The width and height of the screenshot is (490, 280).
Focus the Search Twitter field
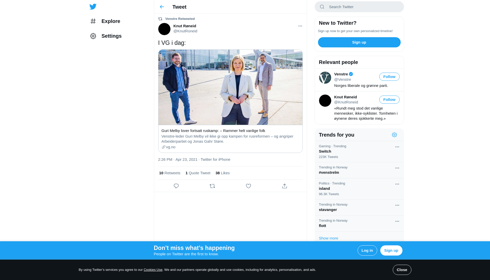(x=359, y=7)
